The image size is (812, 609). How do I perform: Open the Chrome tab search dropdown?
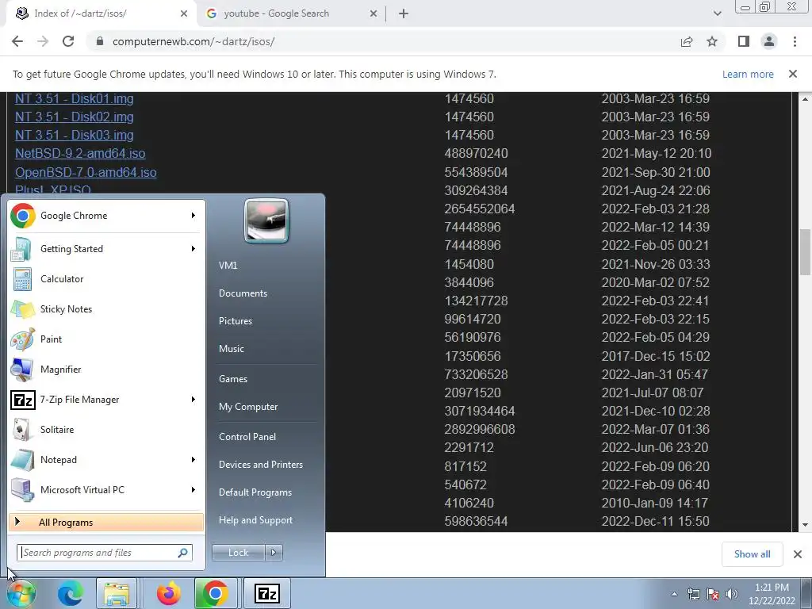pyautogui.click(x=717, y=13)
